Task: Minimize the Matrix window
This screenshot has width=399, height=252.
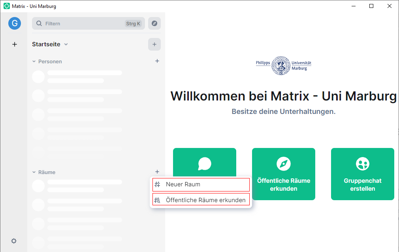Action: click(x=354, y=6)
